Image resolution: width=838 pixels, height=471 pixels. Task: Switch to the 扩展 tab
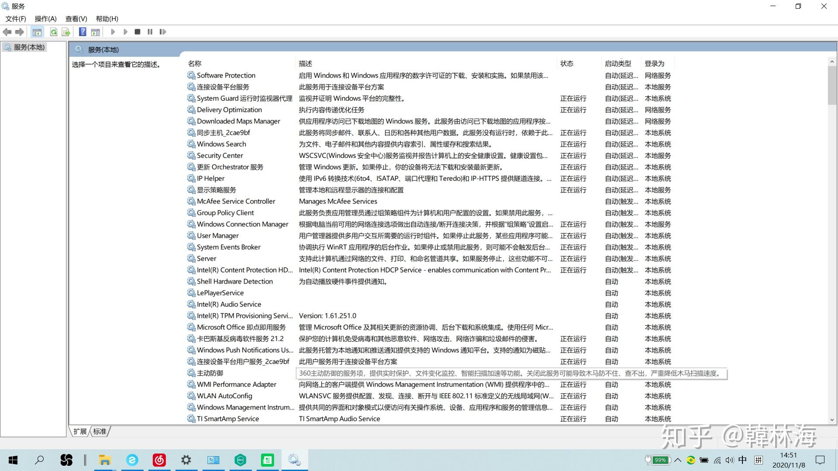pyautogui.click(x=80, y=431)
